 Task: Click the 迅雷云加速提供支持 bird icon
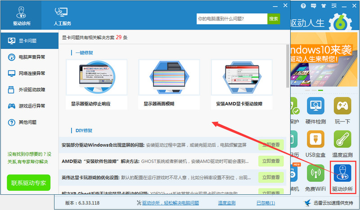point(307,203)
